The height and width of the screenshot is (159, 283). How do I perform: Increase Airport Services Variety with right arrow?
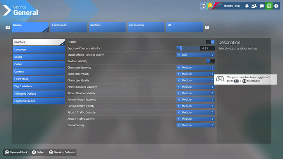point(212,93)
